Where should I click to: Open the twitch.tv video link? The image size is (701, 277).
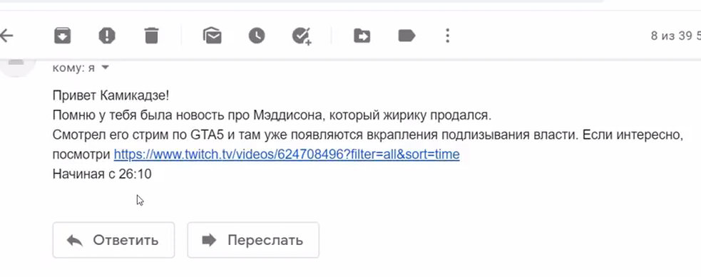287,155
